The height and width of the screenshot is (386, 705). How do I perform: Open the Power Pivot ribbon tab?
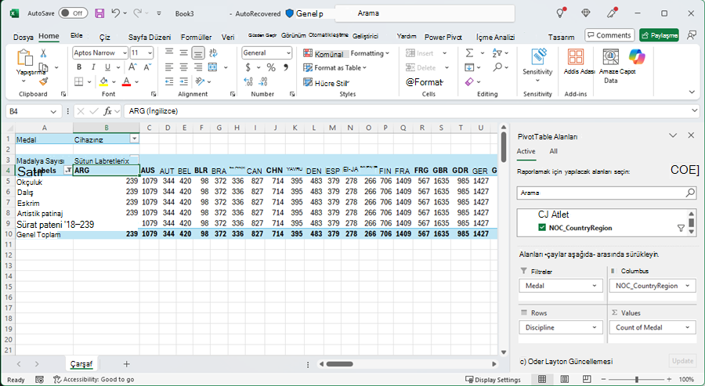coord(443,38)
